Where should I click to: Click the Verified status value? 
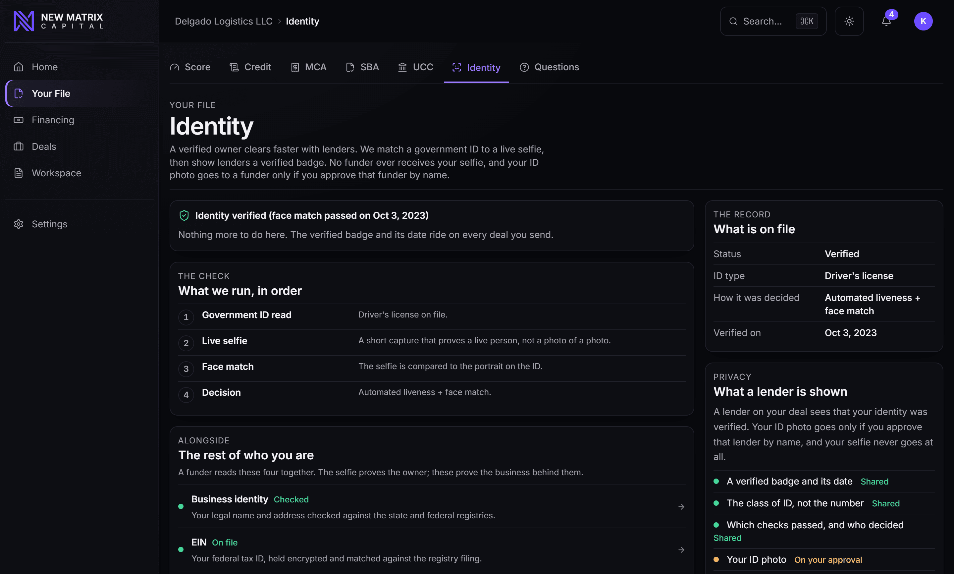pyautogui.click(x=841, y=254)
